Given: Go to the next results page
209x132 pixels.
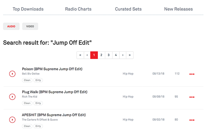Looking at the screenshot, I should (x=123, y=55).
